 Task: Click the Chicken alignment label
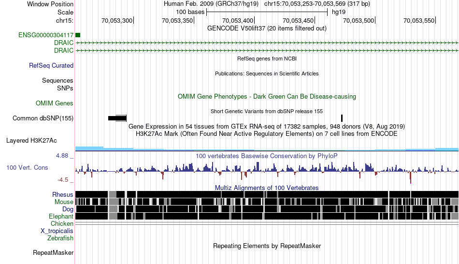62,223
